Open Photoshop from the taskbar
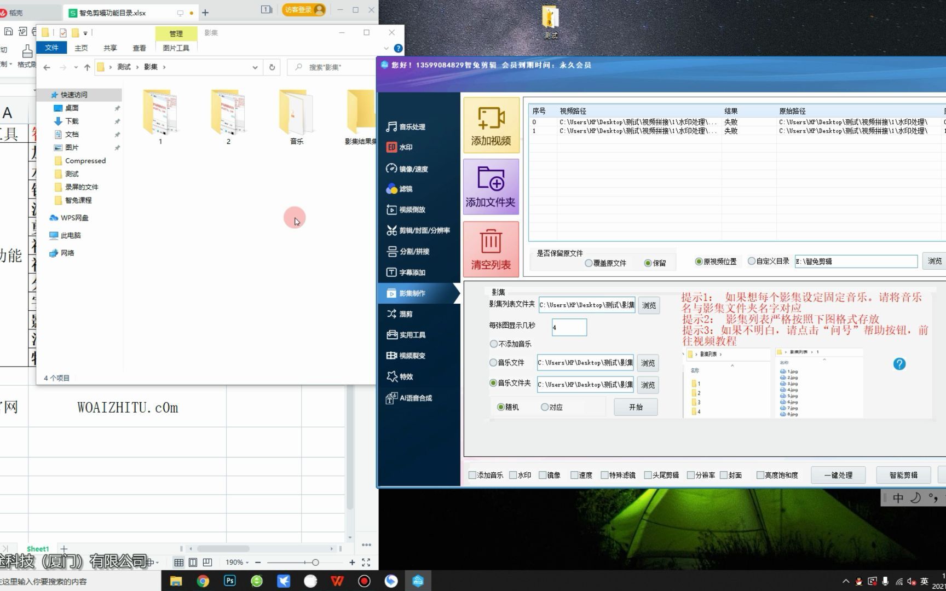Viewport: 946px width, 591px height. (230, 581)
